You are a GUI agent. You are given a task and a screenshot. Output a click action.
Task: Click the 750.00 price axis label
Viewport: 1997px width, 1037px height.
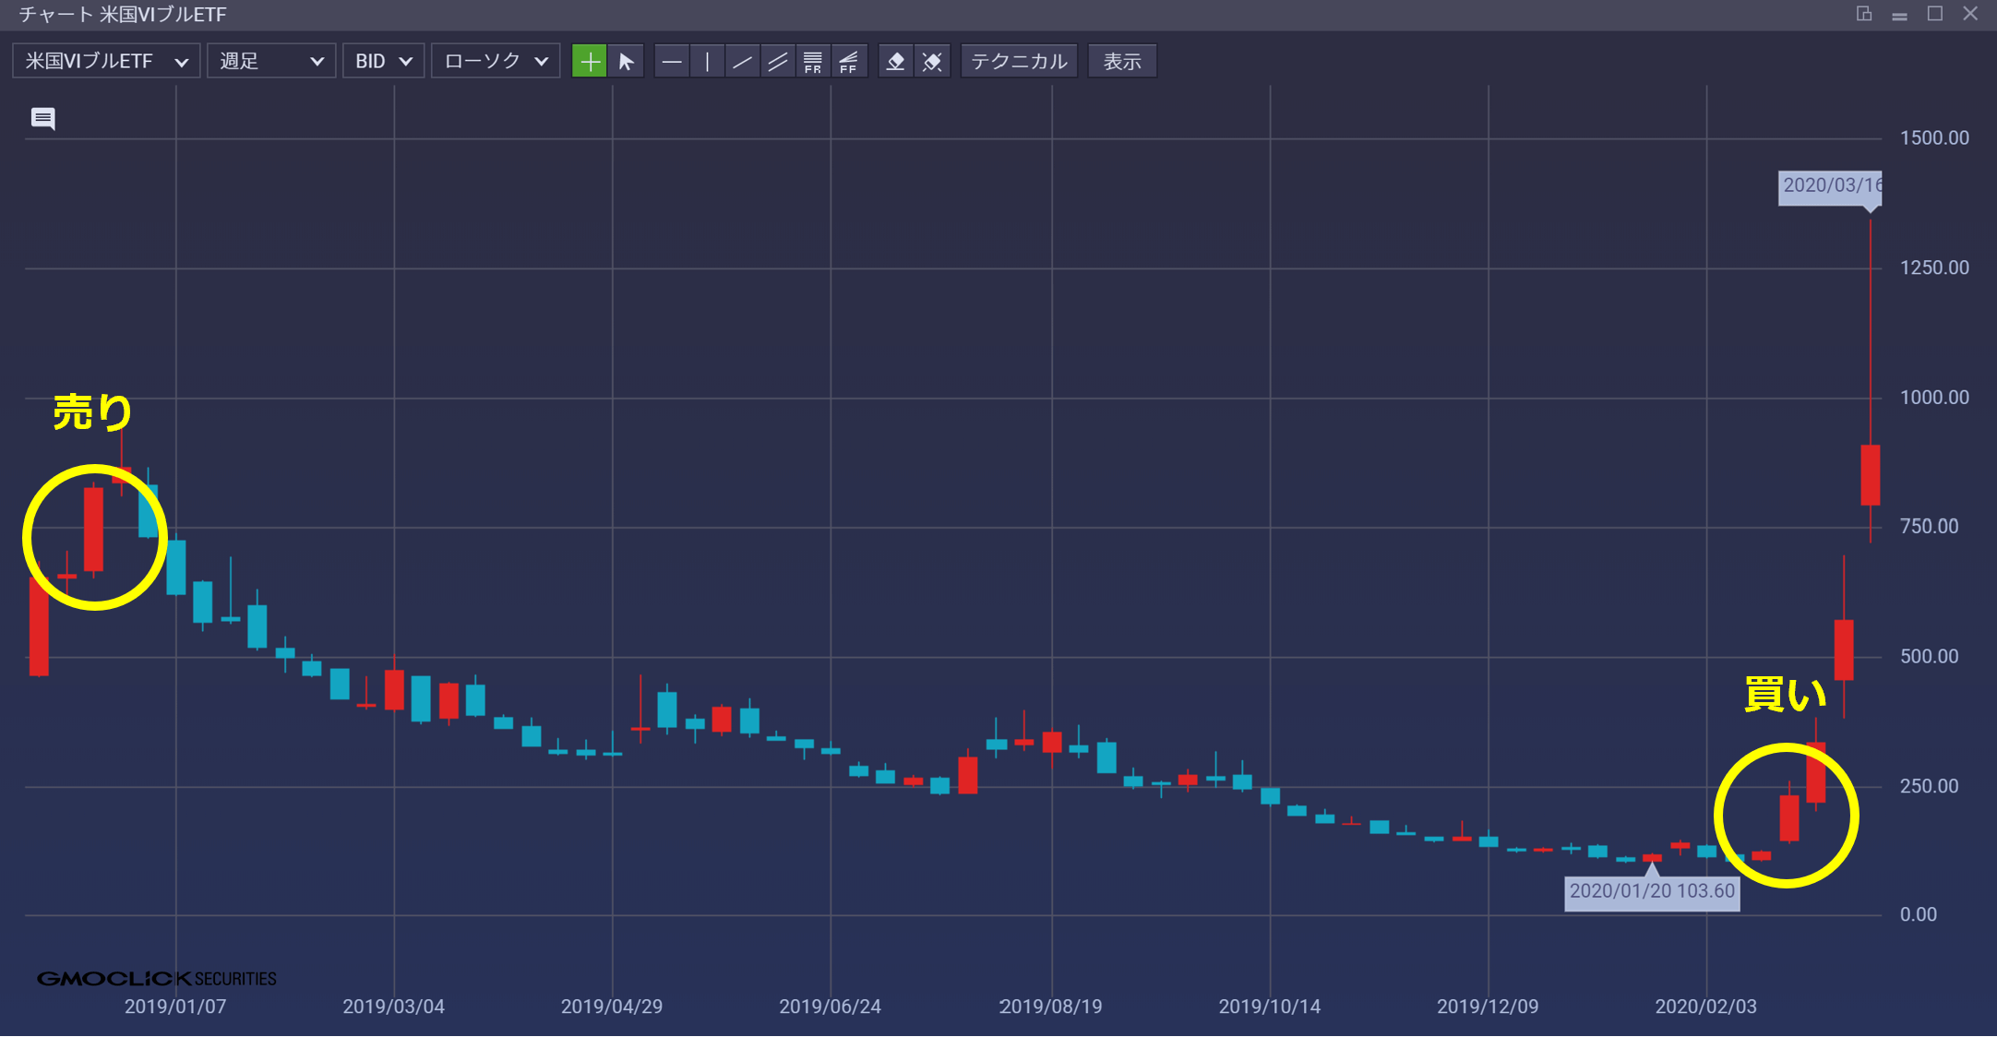coord(1929,527)
